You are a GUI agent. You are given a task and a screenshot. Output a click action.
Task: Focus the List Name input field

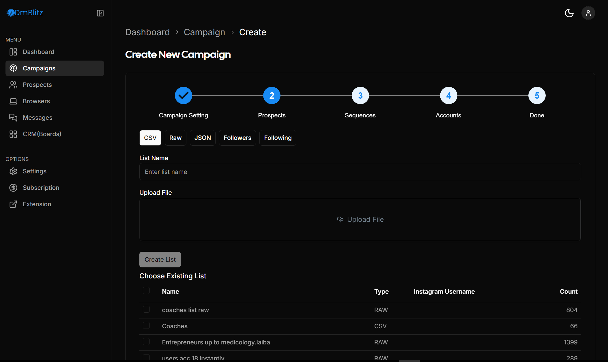click(360, 172)
